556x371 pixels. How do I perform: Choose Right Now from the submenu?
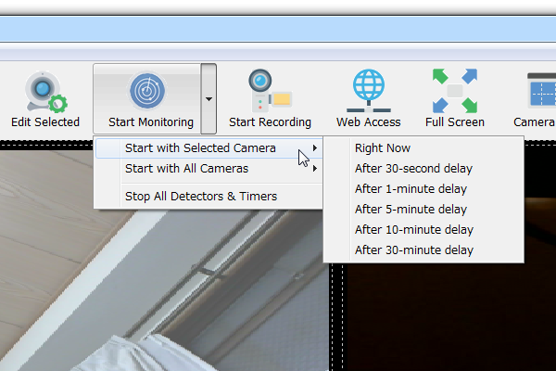[423, 148]
